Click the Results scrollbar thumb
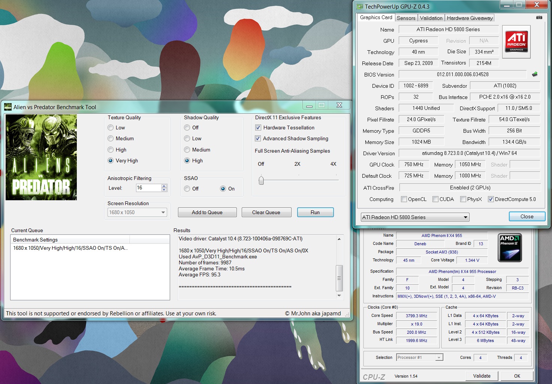Screen dimensions: 552x384 tap(339, 278)
